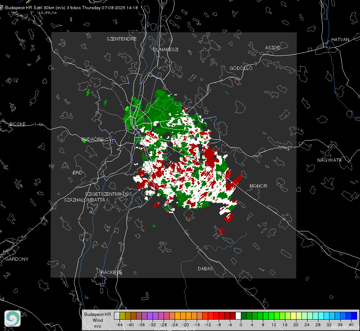The width and height of the screenshot is (360, 331).
Task: Click the white zero-value legend swatch
Action: point(238,316)
